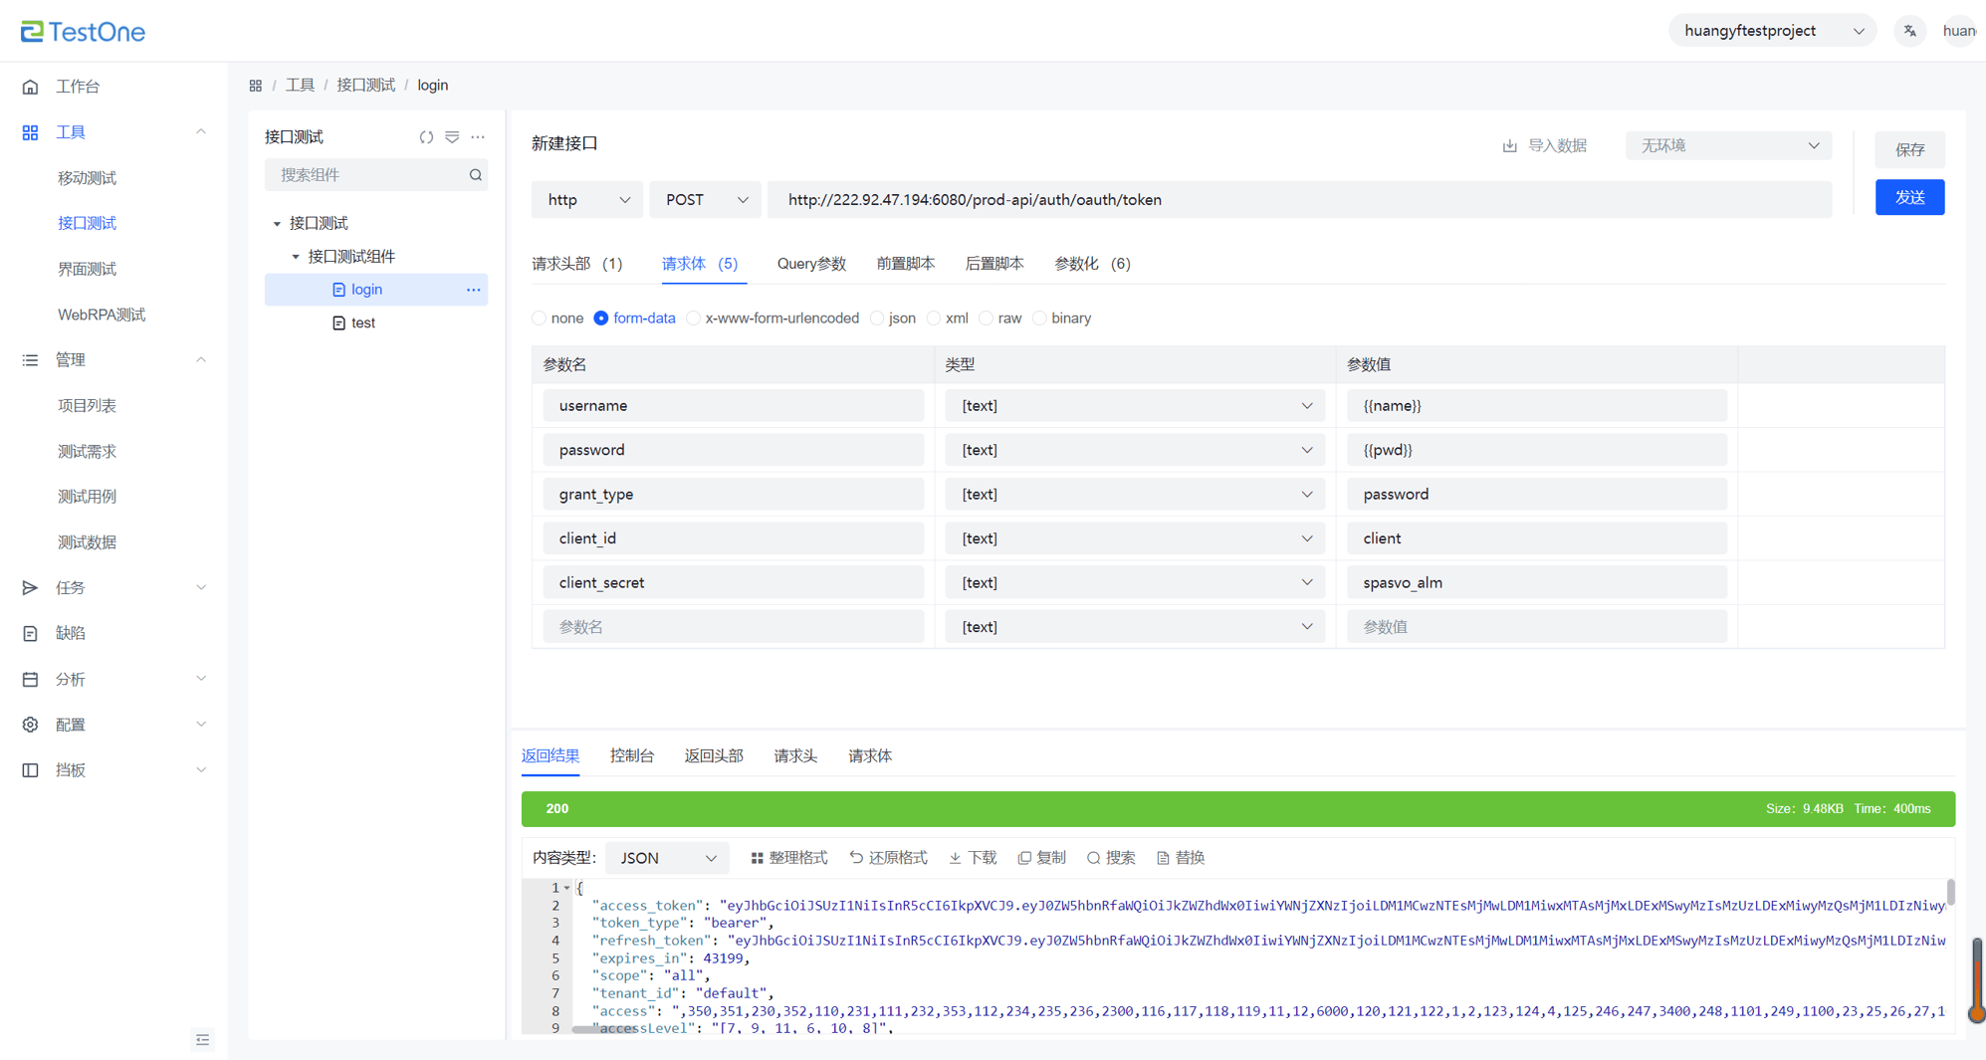The width and height of the screenshot is (1986, 1060).
Task: Select the raw body type radio button
Action: pyautogui.click(x=986, y=318)
